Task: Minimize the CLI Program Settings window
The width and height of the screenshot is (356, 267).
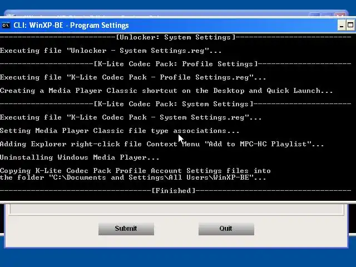Action: click(341, 25)
